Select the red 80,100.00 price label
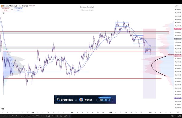 pyautogui.click(x=178, y=29)
